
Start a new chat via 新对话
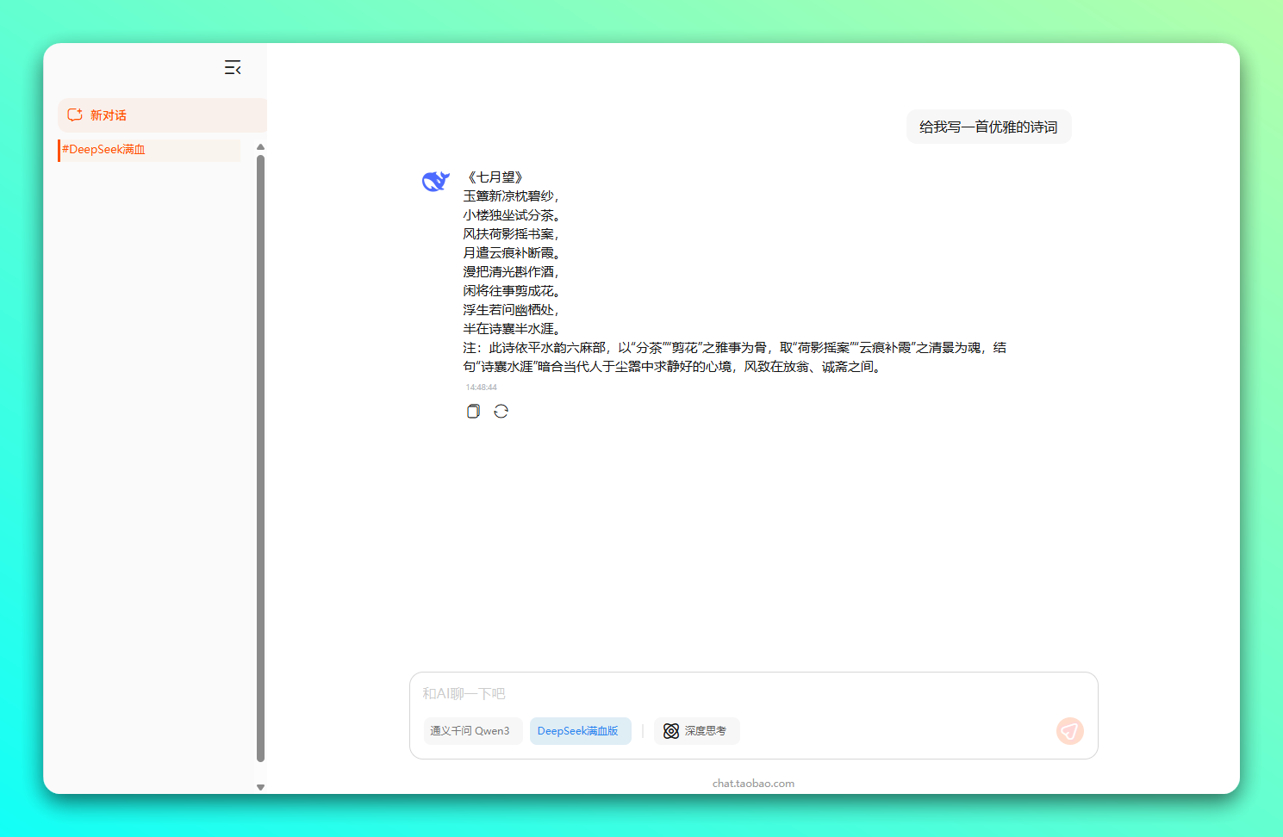162,115
